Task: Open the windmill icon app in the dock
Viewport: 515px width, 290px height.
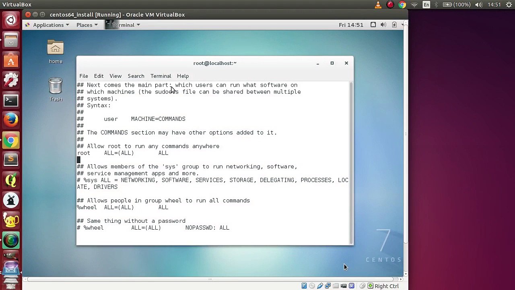Action: (x=11, y=200)
